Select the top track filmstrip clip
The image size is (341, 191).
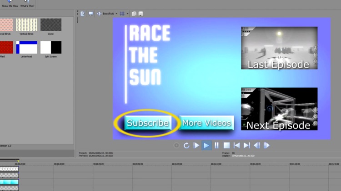click(10, 169)
